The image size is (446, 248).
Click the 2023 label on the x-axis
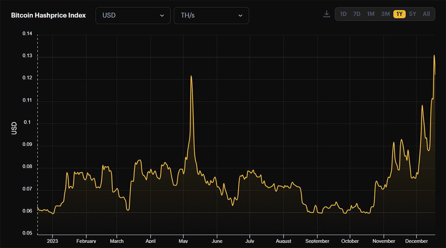[52, 241]
